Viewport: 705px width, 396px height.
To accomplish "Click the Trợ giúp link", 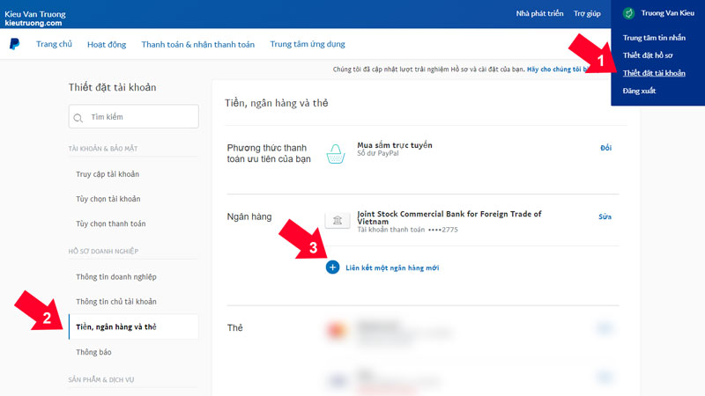I will (587, 13).
